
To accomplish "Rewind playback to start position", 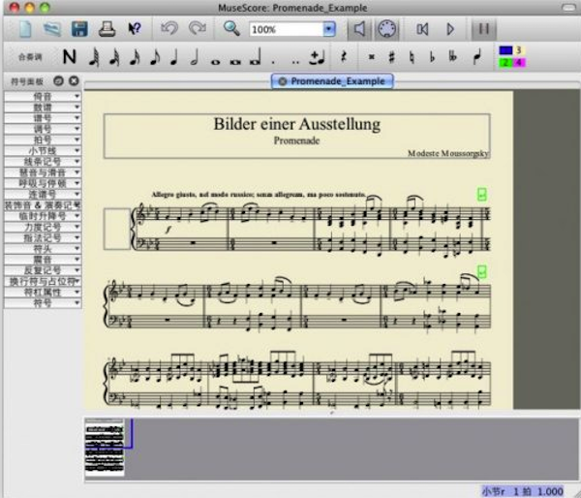I will [x=422, y=29].
